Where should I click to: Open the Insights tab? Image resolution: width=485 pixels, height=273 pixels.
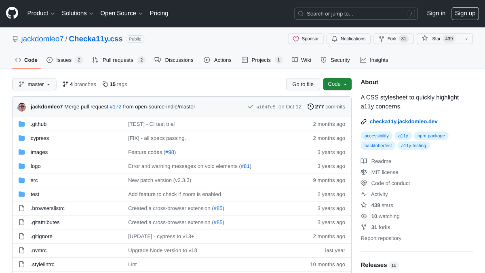(374, 60)
